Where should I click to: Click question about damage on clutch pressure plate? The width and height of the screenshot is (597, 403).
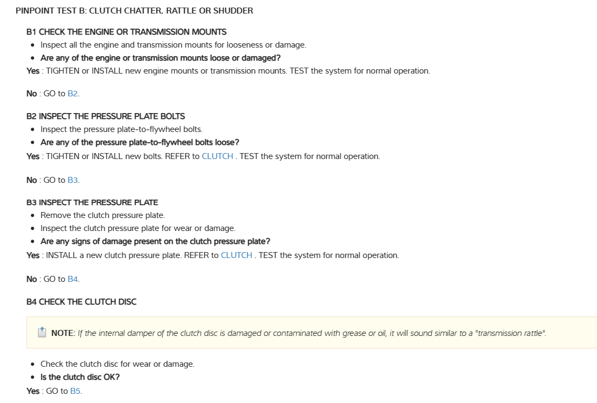click(x=155, y=241)
